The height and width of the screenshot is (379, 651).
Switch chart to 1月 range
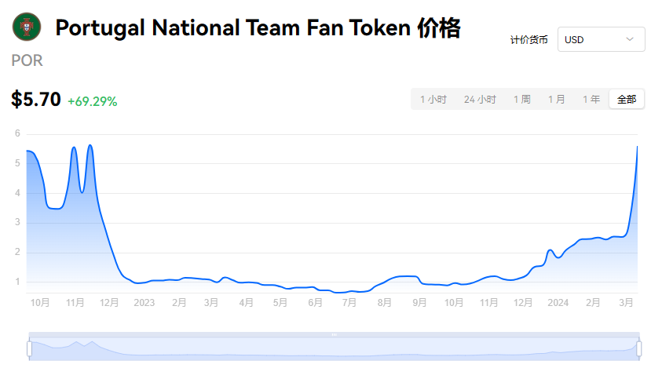click(556, 100)
